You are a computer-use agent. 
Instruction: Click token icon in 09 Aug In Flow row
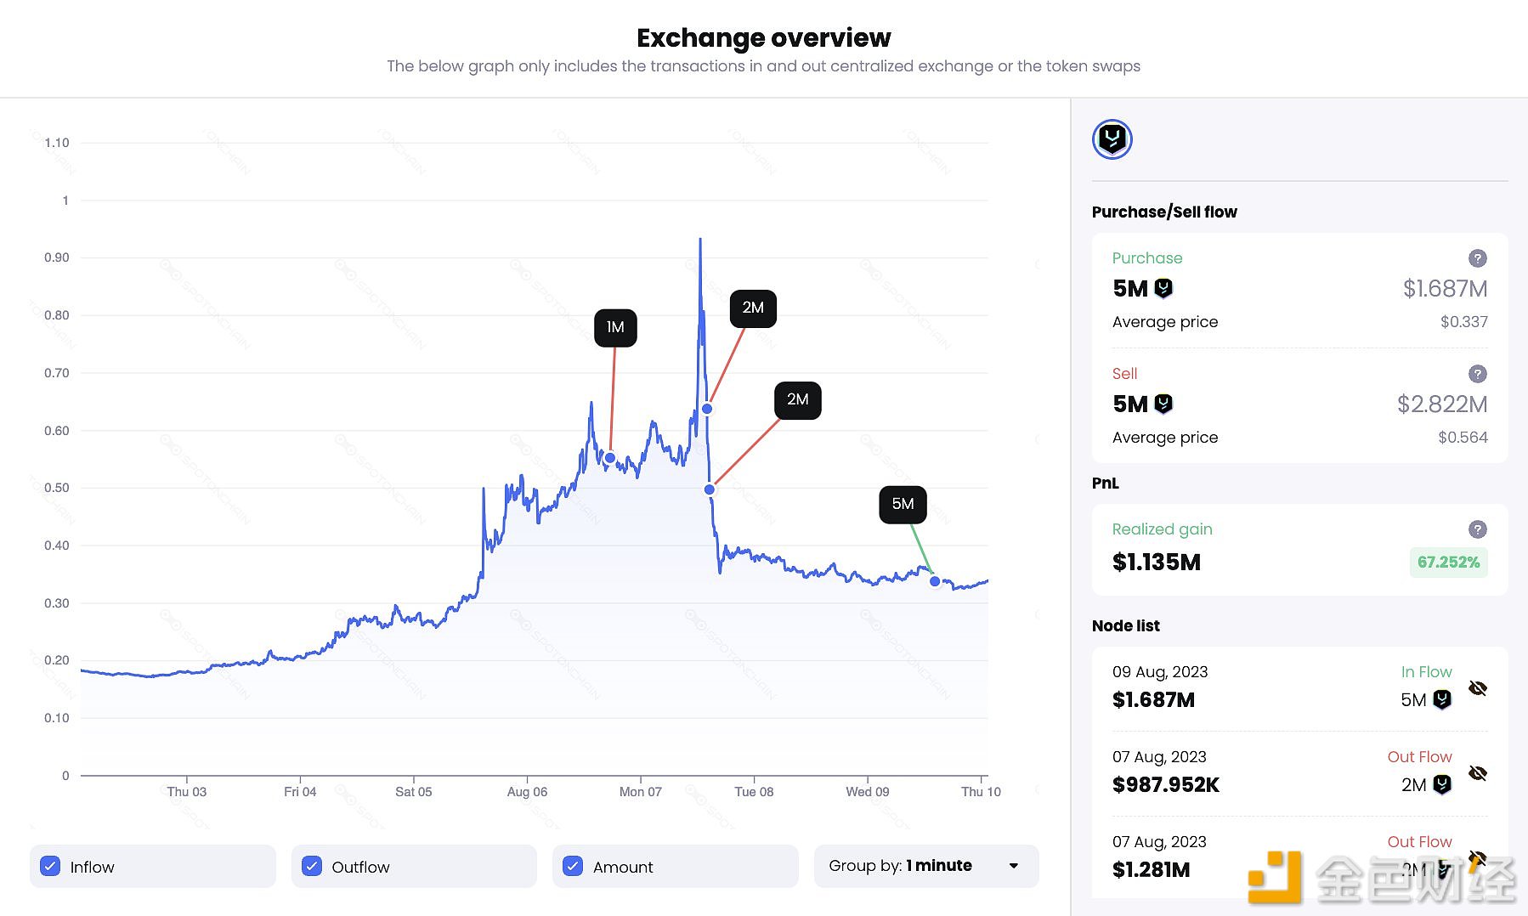tap(1442, 699)
